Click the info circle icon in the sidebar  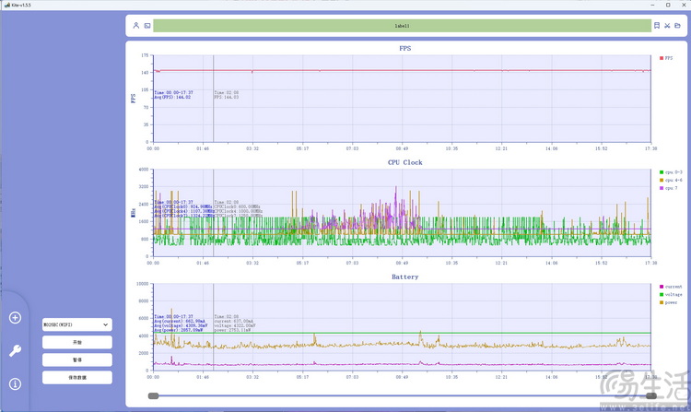point(15,383)
